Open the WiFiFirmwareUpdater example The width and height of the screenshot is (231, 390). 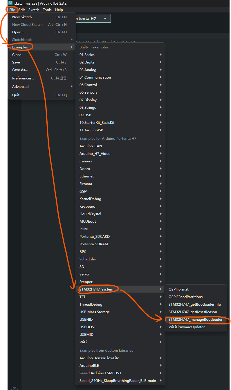coord(187,327)
